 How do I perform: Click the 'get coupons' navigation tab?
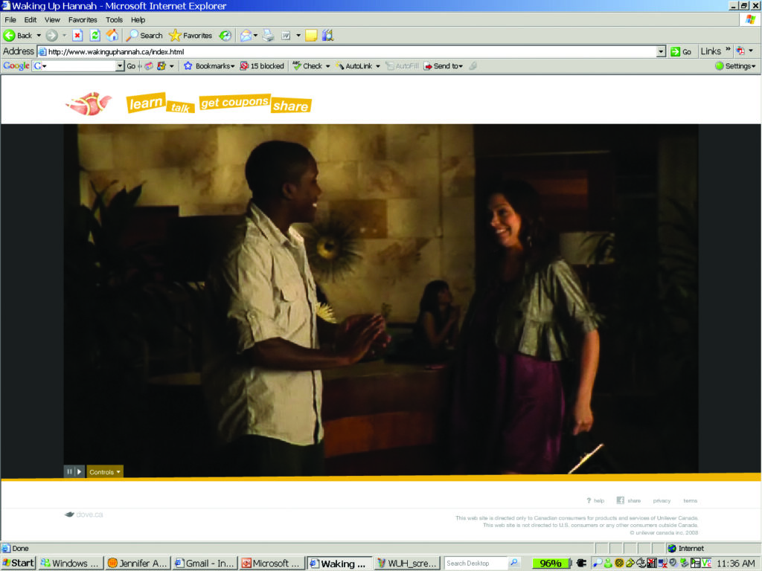tap(234, 102)
